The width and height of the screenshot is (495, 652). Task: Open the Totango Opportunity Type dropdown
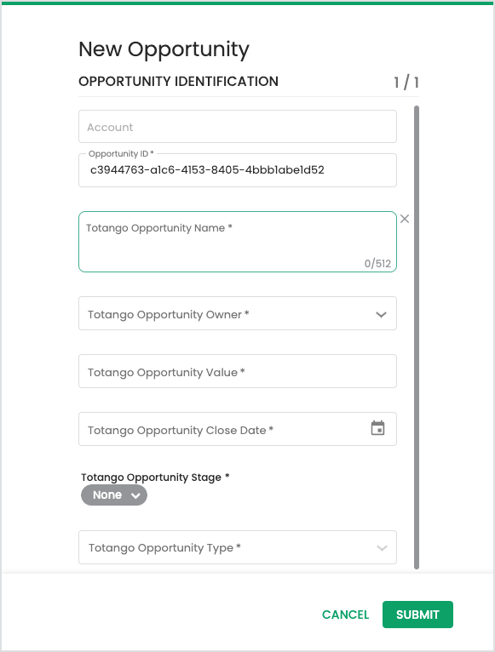238,547
